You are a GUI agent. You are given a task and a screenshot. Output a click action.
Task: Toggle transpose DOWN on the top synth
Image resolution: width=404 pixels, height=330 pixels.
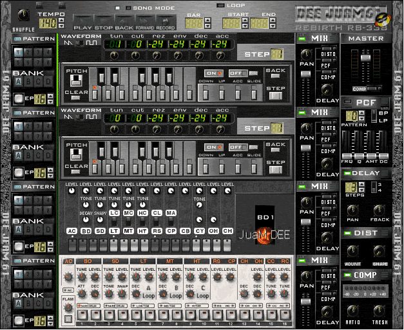(x=206, y=95)
